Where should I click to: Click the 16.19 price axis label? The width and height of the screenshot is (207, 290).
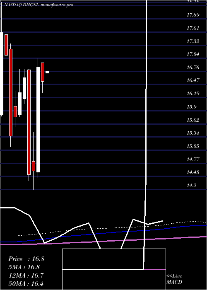pos(193,93)
